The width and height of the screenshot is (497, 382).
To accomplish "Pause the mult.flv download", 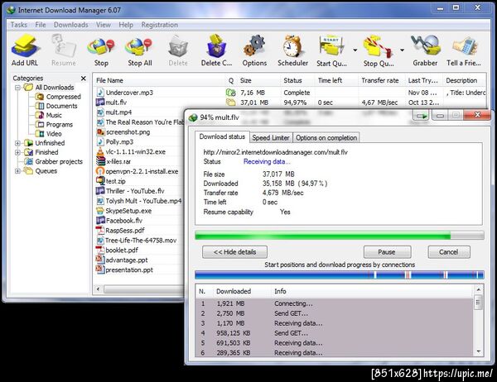I will pos(387,252).
